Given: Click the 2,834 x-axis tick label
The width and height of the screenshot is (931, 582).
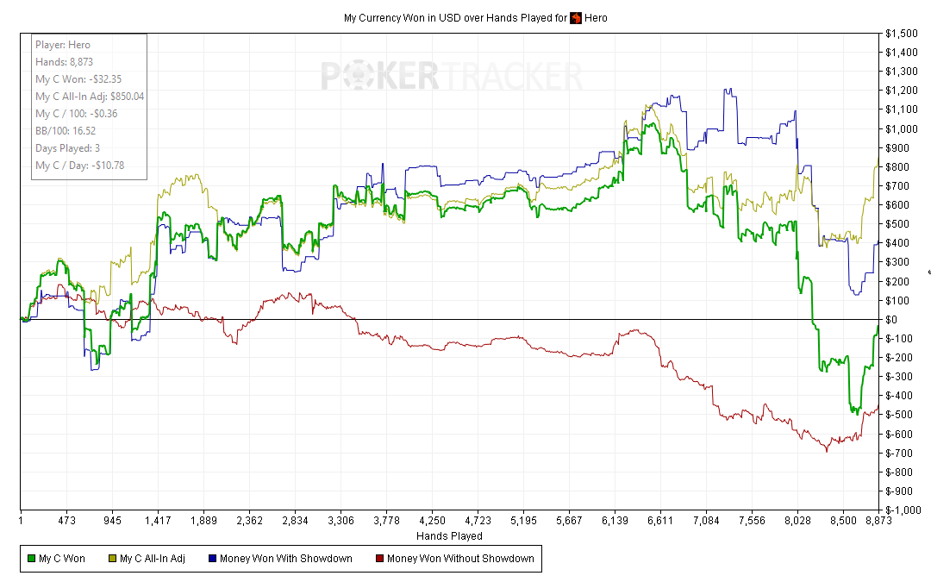Looking at the screenshot, I should (x=295, y=521).
